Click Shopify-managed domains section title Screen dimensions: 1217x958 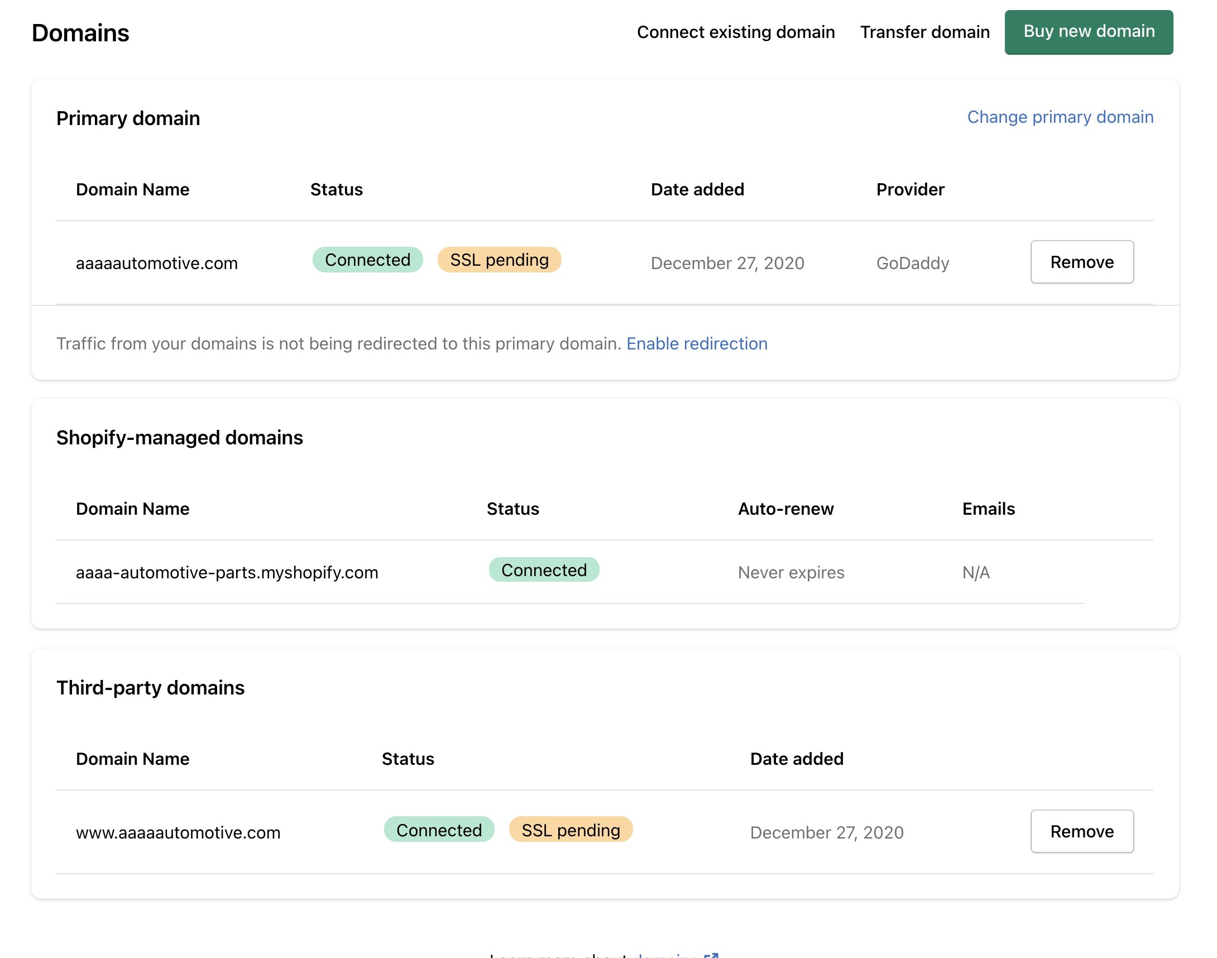pos(179,438)
